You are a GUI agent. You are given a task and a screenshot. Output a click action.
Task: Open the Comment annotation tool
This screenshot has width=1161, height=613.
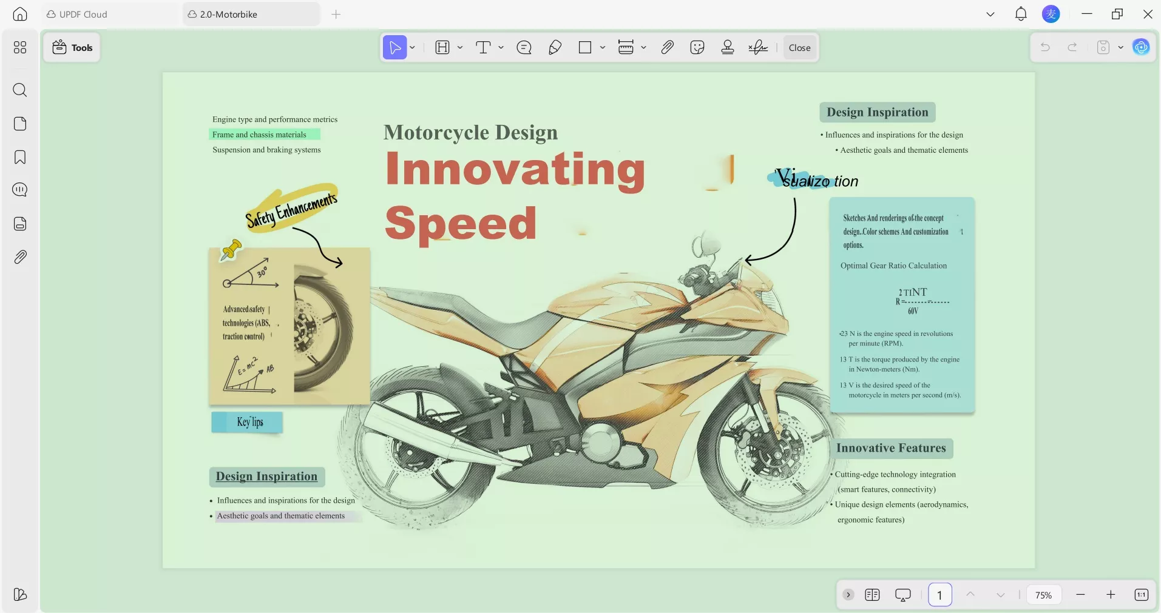click(x=524, y=47)
